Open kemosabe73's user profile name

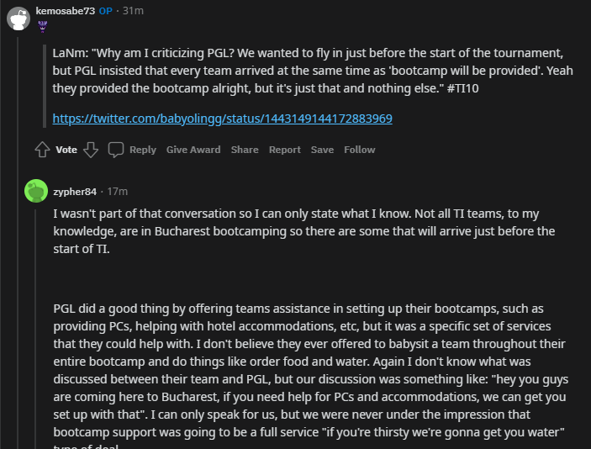[66, 10]
